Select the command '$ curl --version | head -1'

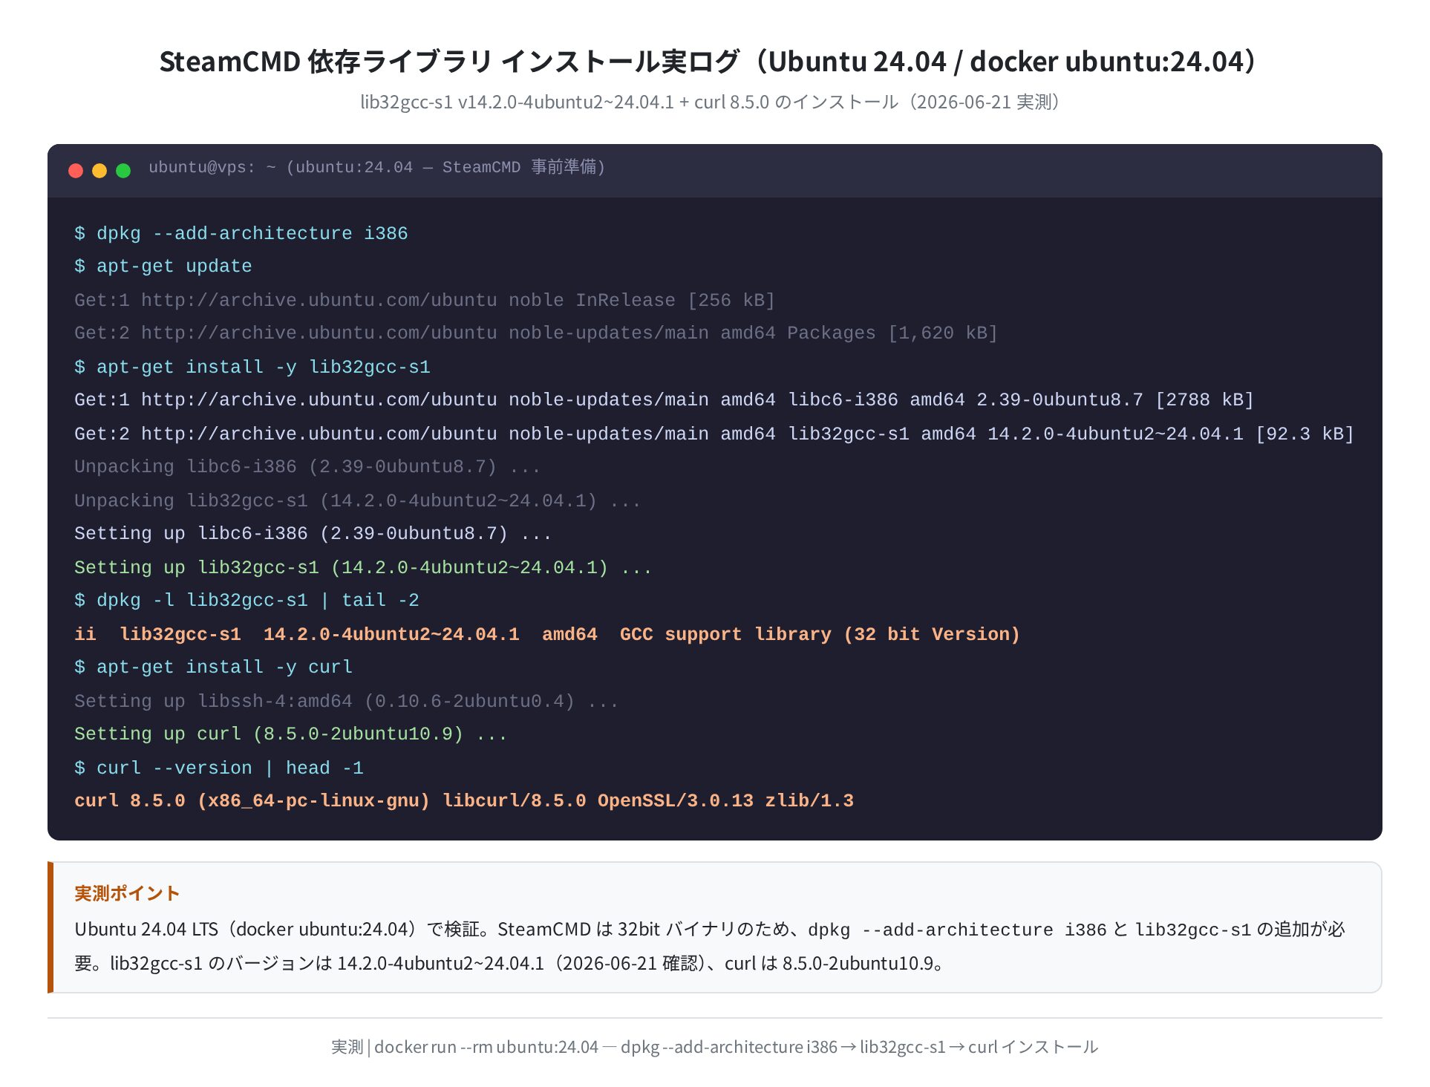pos(219,768)
